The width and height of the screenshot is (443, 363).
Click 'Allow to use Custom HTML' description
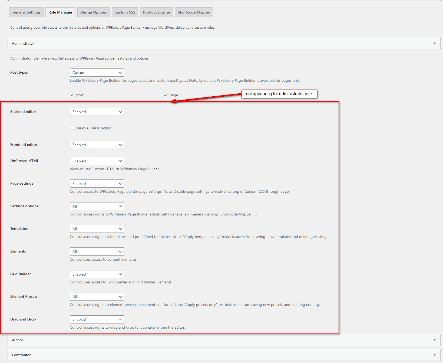pos(115,169)
